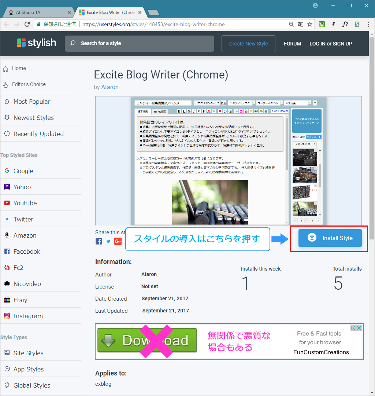This screenshot has width=375, height=396.
Task: Select the Excite Blog Writer browser tab
Action: click(x=111, y=12)
